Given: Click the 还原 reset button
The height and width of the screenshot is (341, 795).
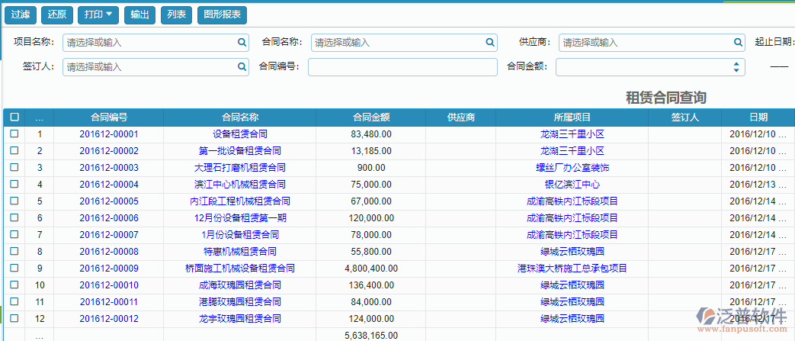Looking at the screenshot, I should (x=56, y=15).
